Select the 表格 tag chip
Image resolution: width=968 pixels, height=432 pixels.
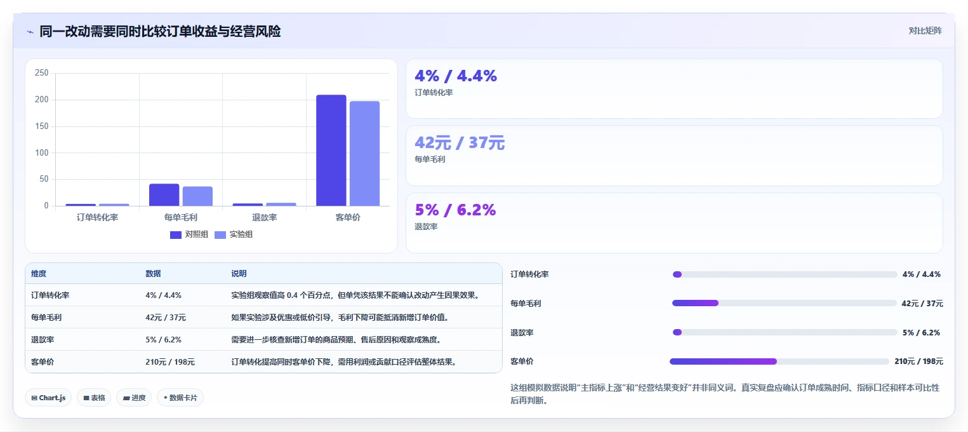click(x=94, y=398)
